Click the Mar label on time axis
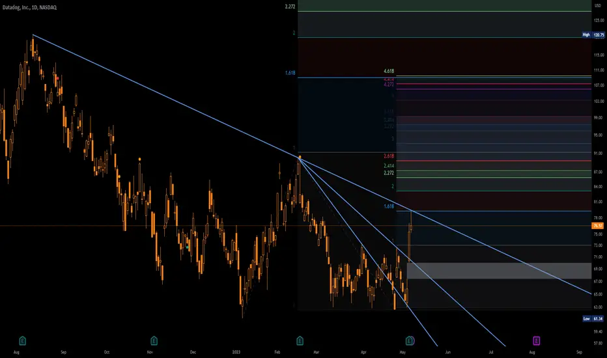Image resolution: width=607 pixels, height=358 pixels. [x=317, y=352]
